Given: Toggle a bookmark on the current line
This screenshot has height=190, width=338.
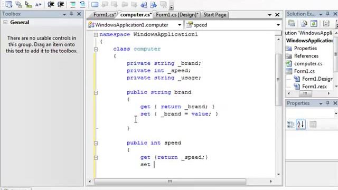Looking at the screenshot, I should point(95,4).
